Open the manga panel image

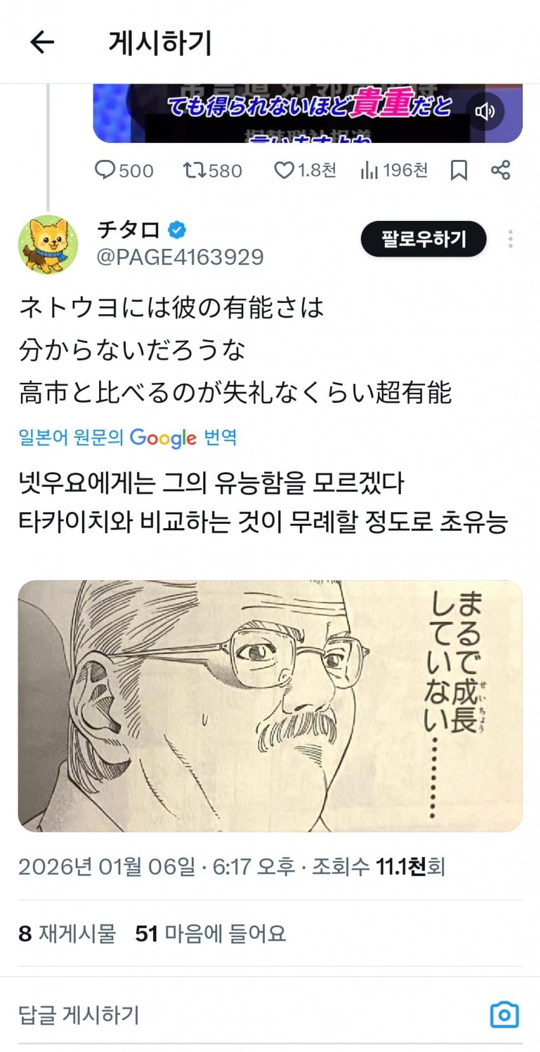(x=270, y=705)
